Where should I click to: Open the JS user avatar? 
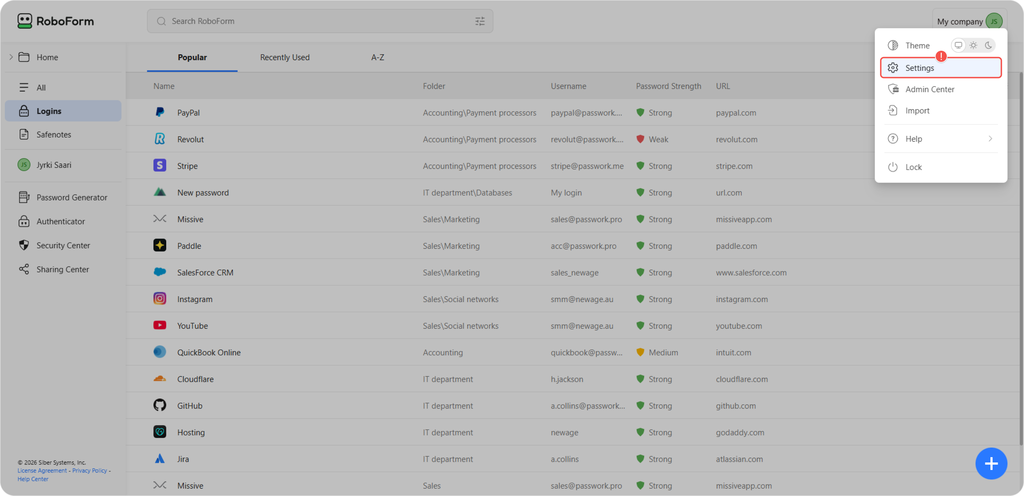click(994, 21)
